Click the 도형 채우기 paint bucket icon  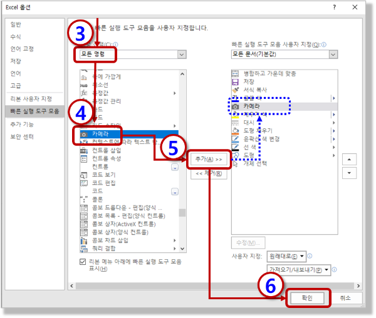pyautogui.click(x=235, y=131)
